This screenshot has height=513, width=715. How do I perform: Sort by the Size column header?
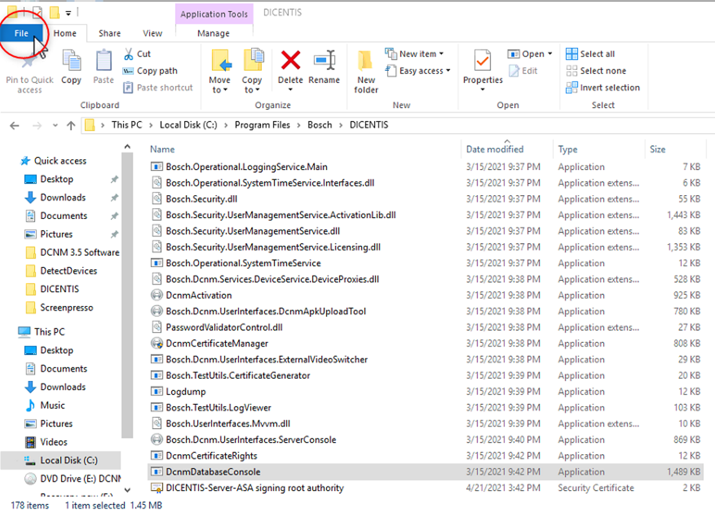point(657,149)
